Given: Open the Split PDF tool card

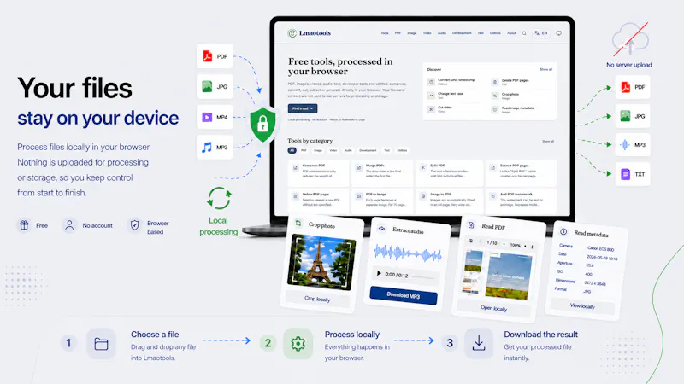Looking at the screenshot, I should (450, 173).
